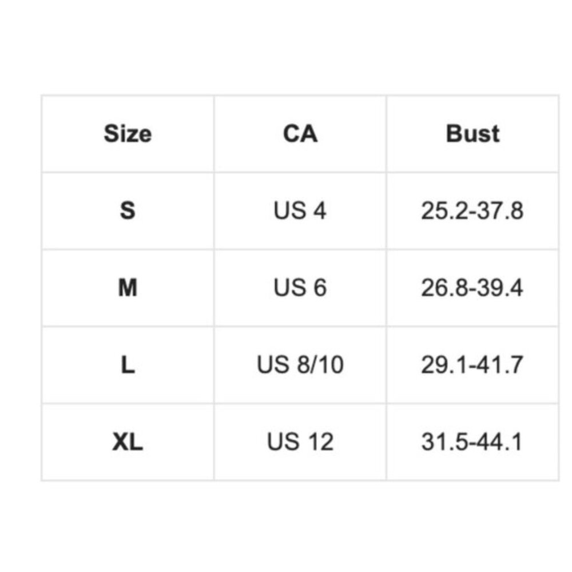Click the Size column header

click(128, 134)
